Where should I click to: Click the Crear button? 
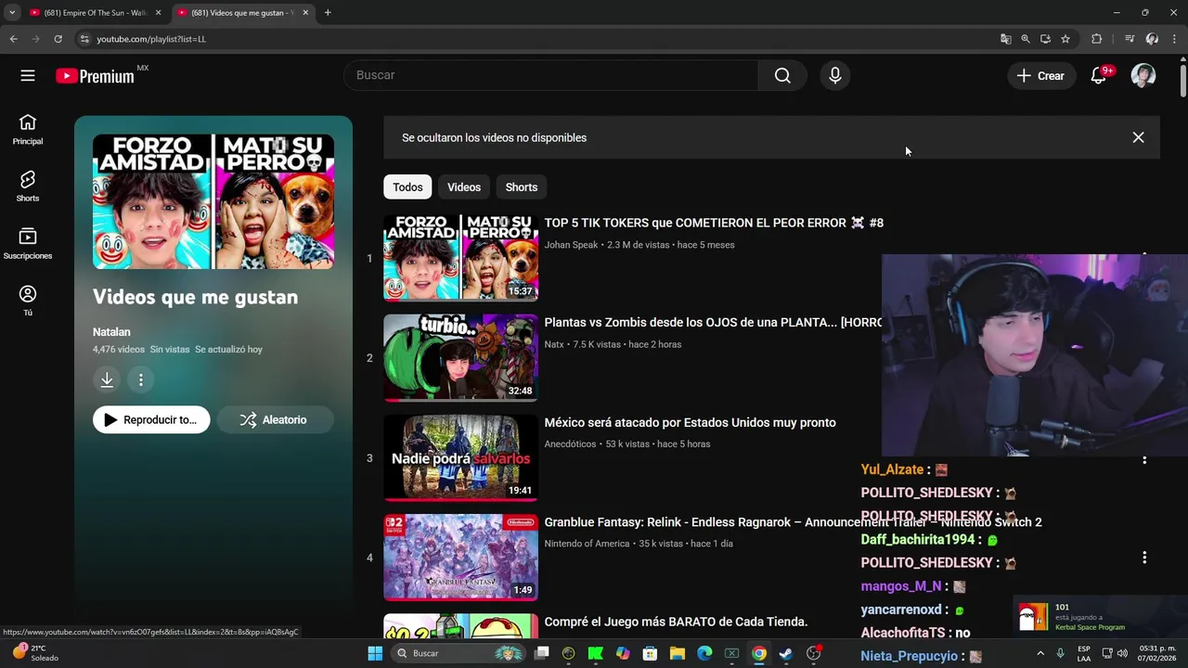(1041, 76)
